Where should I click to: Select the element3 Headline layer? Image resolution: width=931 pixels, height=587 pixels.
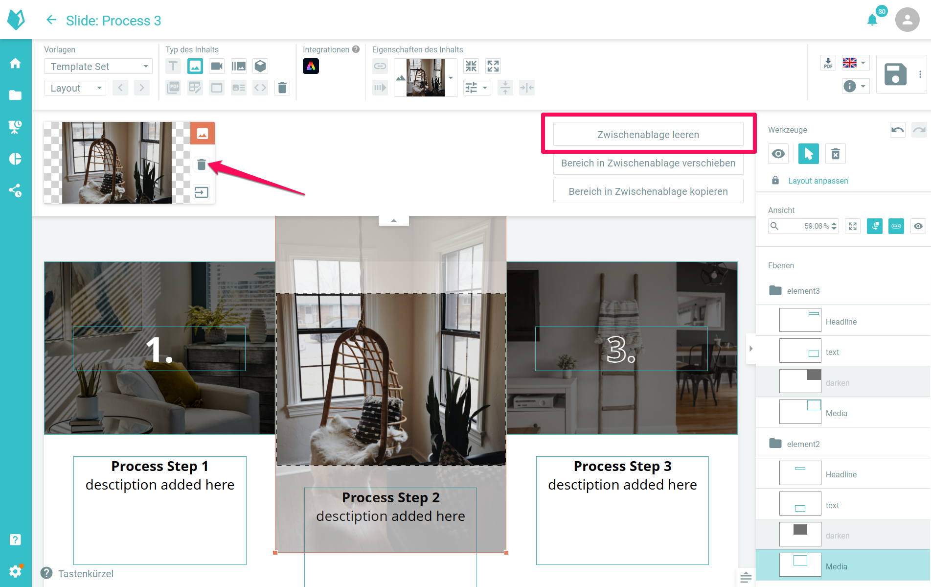click(841, 322)
